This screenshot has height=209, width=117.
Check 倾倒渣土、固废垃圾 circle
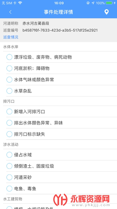click(x=9, y=166)
